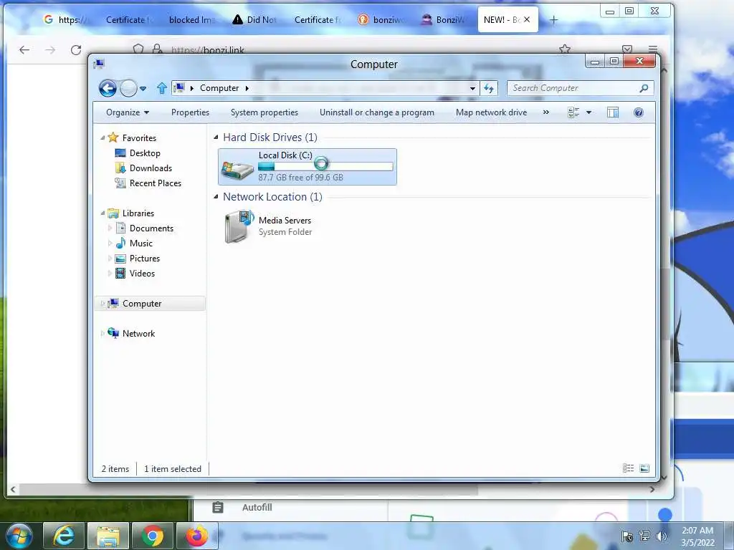Launch Internet Explorer from taskbar
734x550 pixels.
pos(64,536)
